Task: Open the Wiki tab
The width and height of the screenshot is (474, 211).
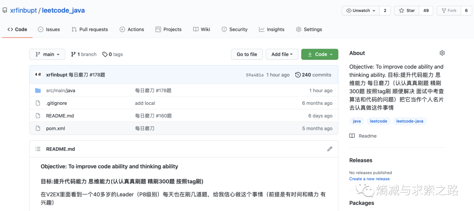Action: point(201,29)
